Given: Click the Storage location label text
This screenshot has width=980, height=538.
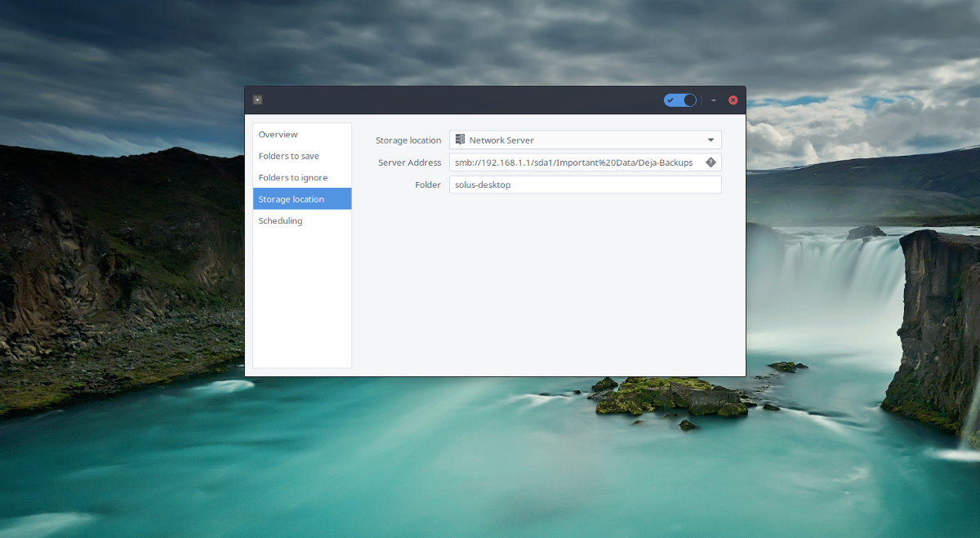Looking at the screenshot, I should tap(408, 140).
